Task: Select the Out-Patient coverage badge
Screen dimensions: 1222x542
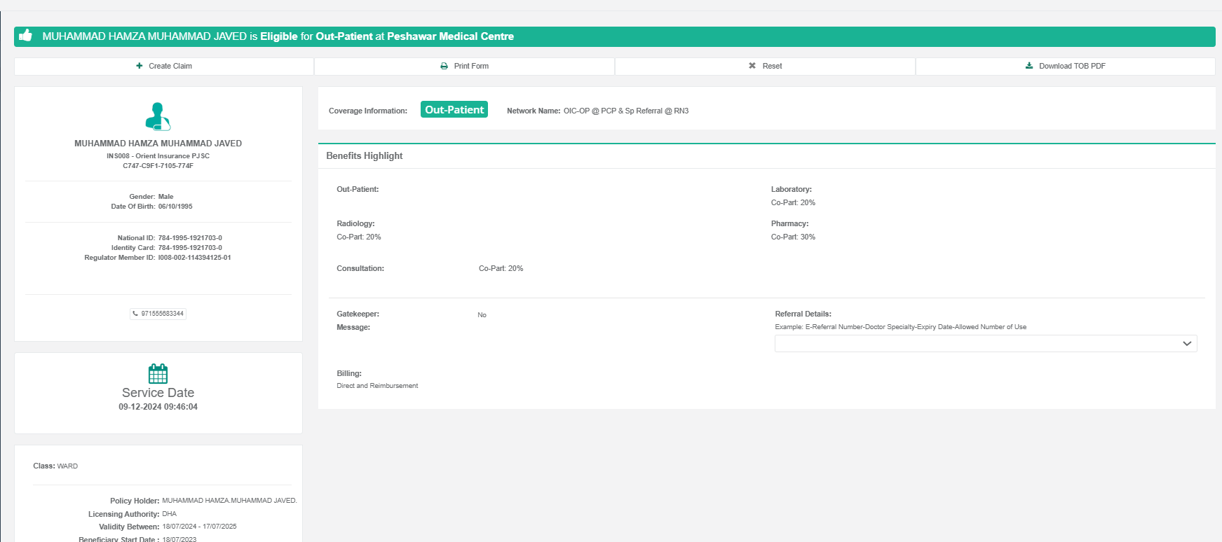Action: pyautogui.click(x=454, y=110)
